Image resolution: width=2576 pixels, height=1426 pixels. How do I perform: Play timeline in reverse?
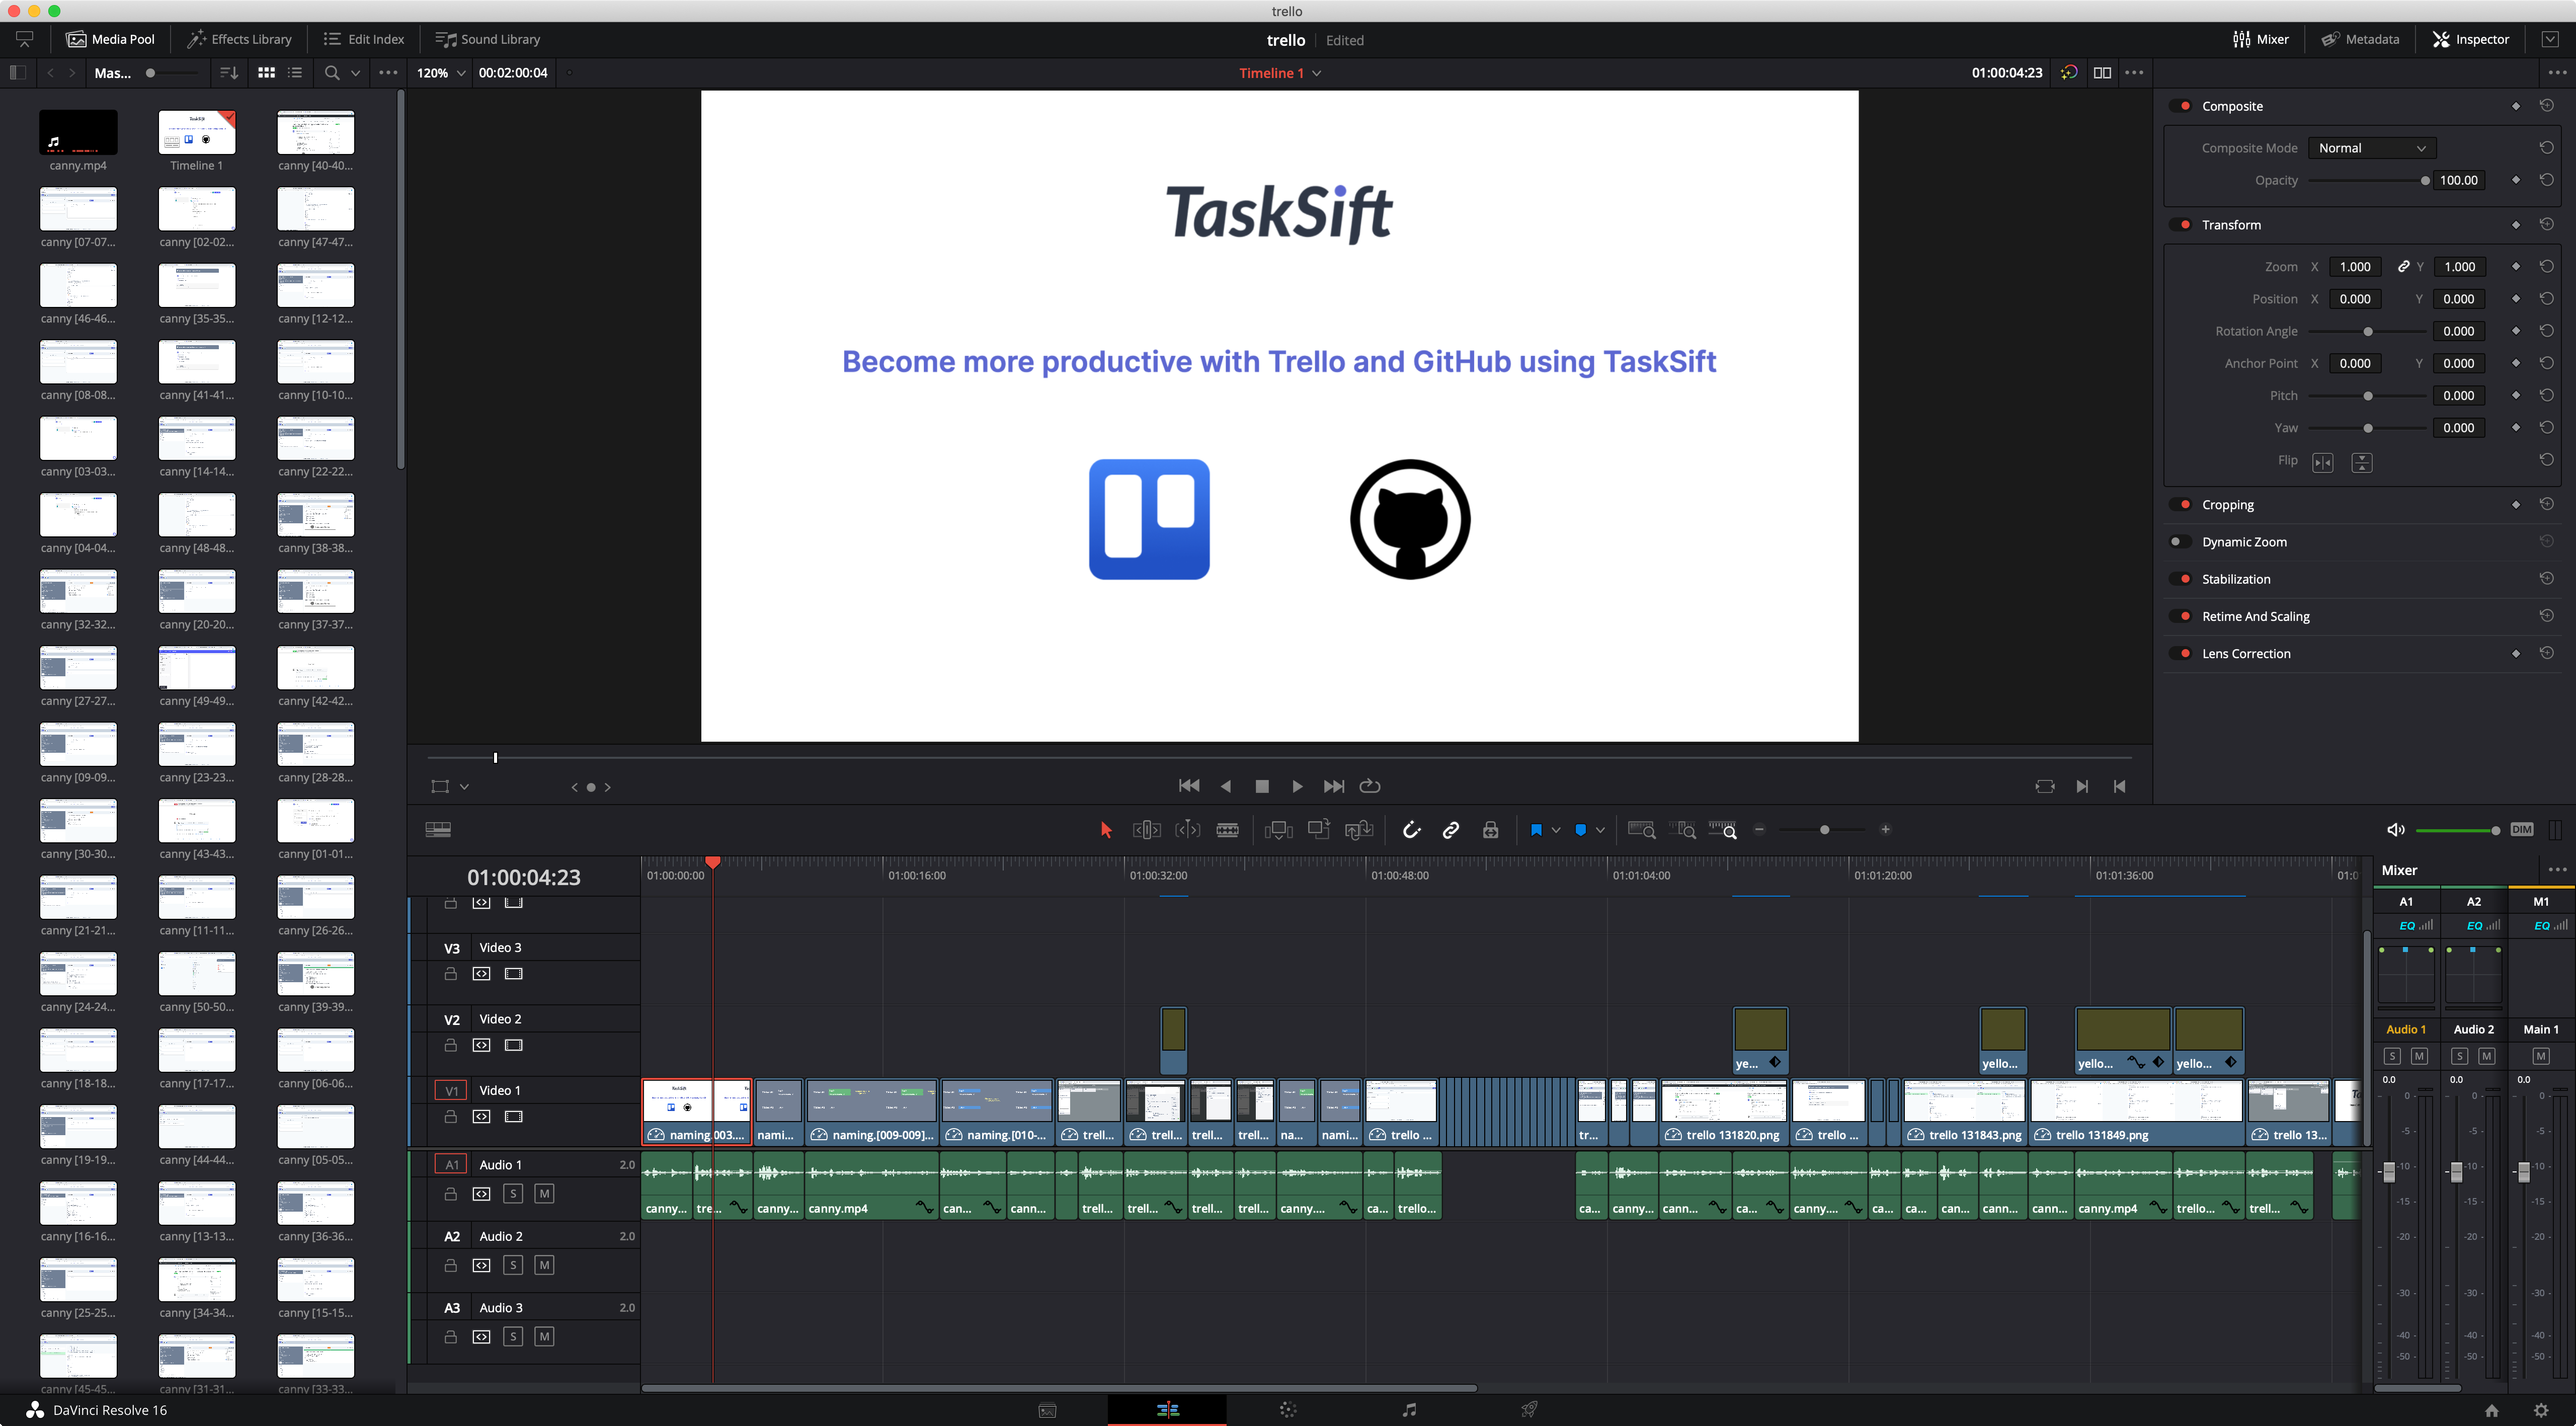1226,786
